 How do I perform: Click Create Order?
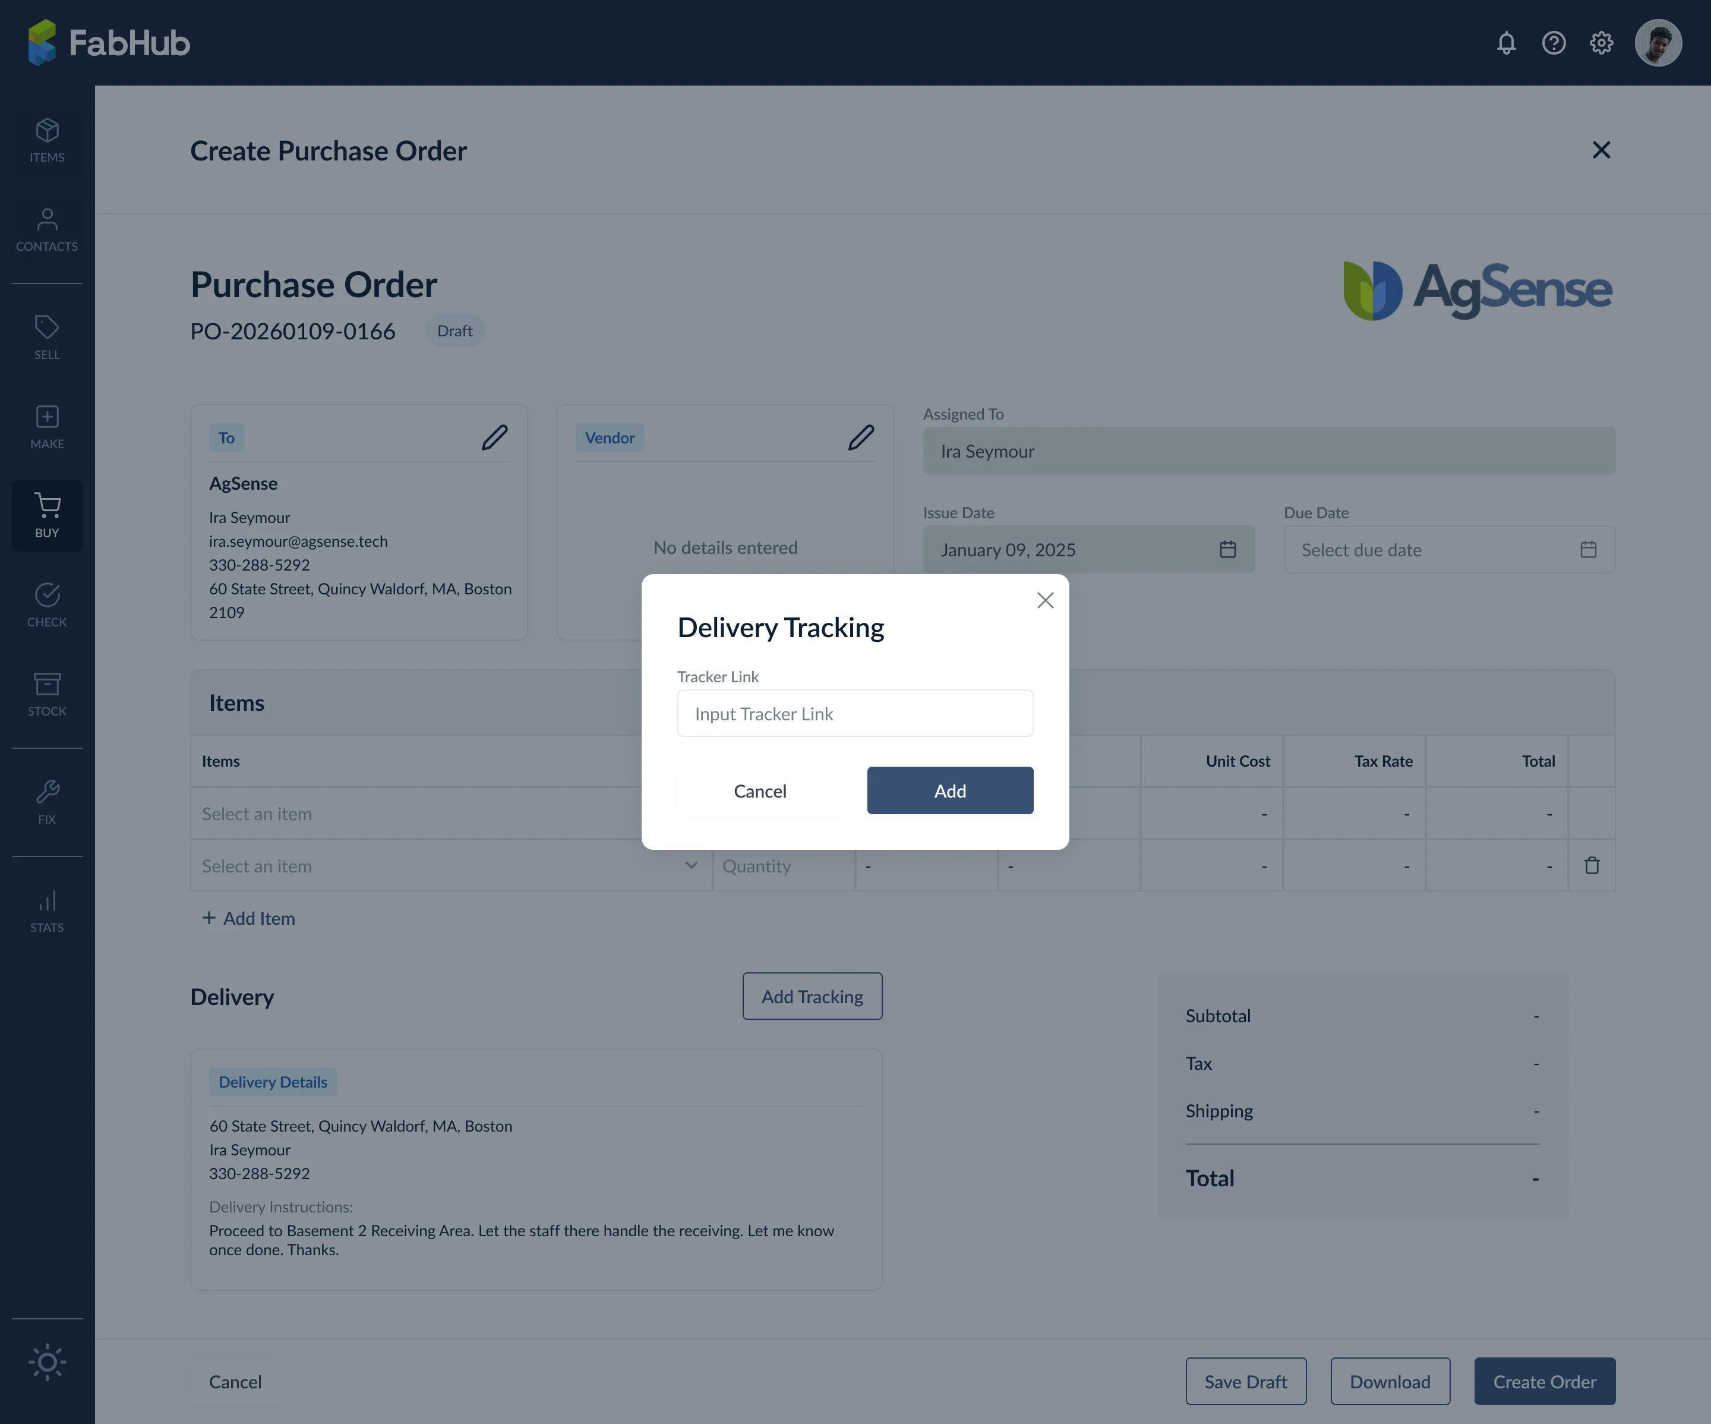click(x=1544, y=1382)
